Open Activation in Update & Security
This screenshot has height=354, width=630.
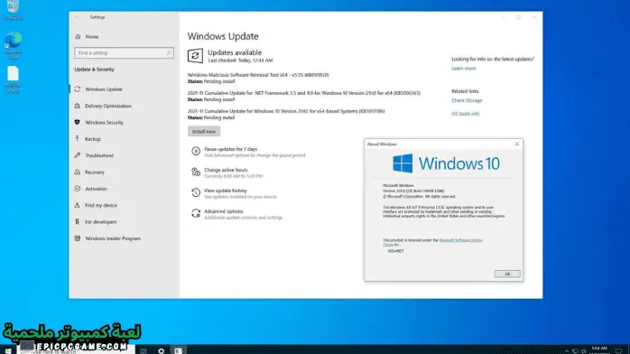(x=96, y=189)
